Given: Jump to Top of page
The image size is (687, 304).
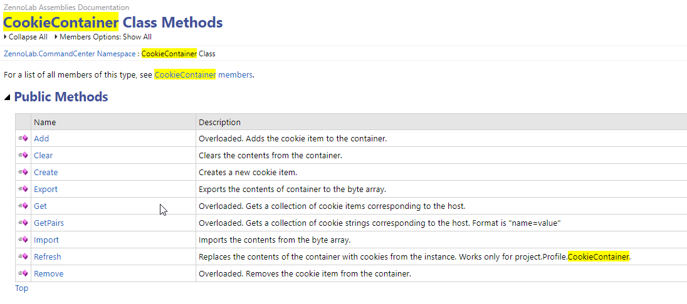Looking at the screenshot, I should coord(21,288).
